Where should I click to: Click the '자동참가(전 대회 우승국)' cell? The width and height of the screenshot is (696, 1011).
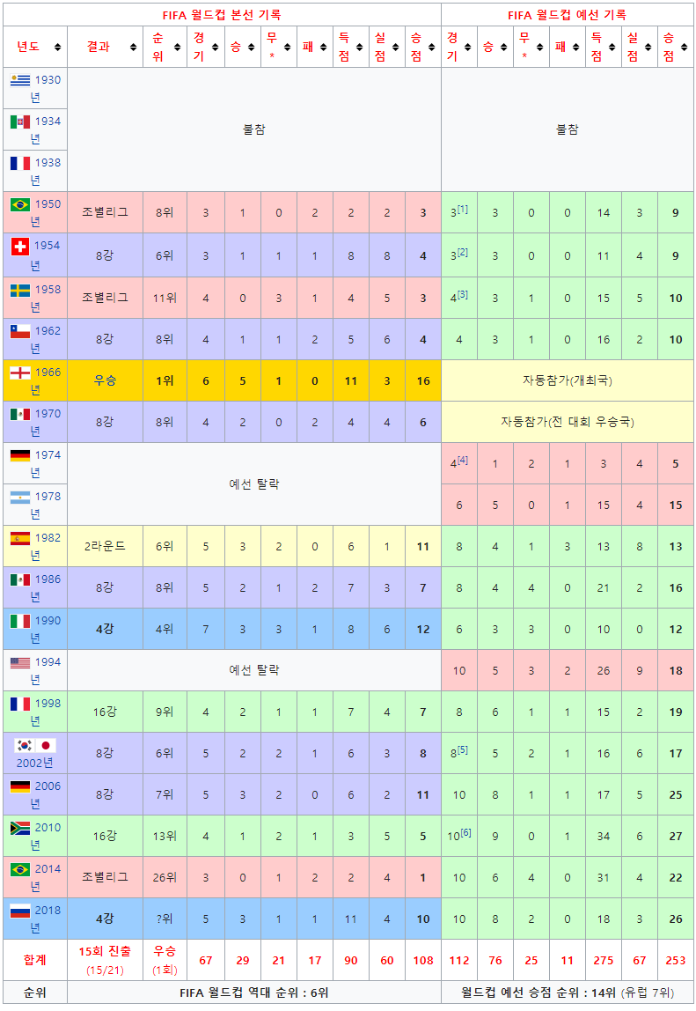[568, 422]
